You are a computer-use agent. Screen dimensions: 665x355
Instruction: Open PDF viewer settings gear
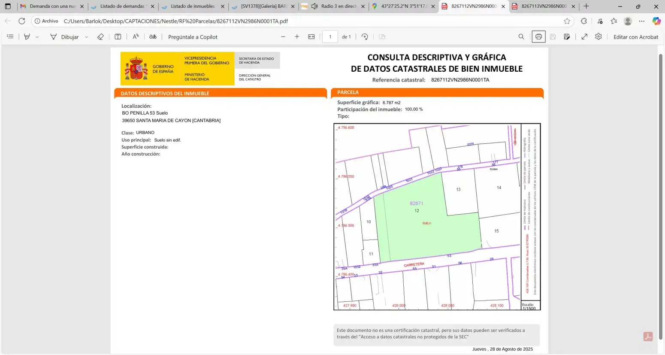click(598, 37)
